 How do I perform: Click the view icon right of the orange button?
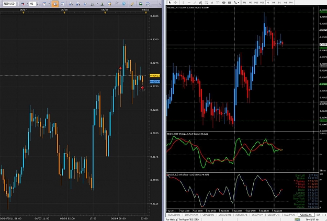coord(62,4)
